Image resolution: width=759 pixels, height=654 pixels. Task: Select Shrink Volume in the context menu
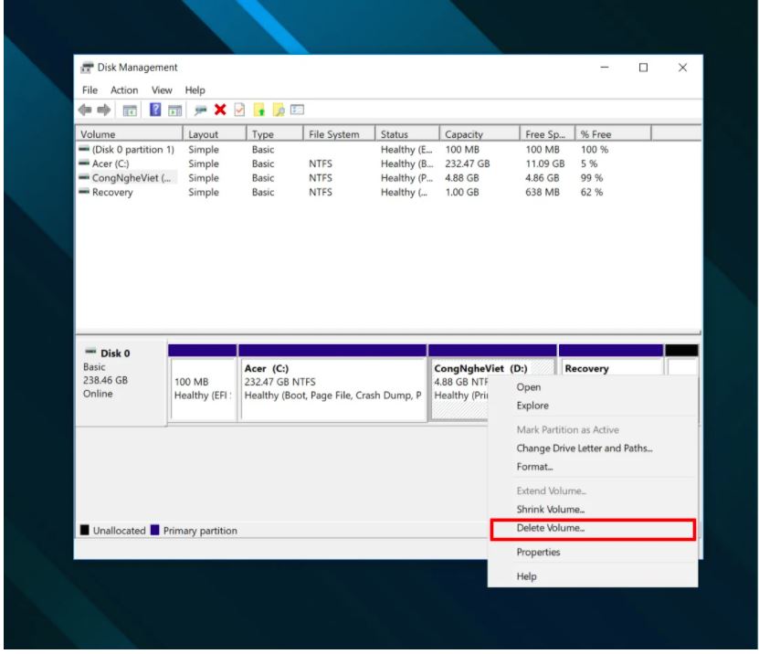(550, 510)
